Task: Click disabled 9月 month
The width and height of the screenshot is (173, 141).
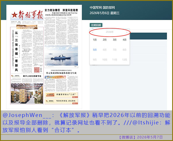Action: 95,60
